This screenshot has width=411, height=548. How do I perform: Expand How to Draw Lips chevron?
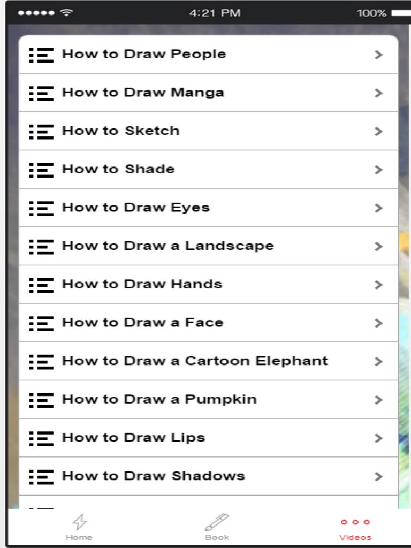(x=379, y=438)
